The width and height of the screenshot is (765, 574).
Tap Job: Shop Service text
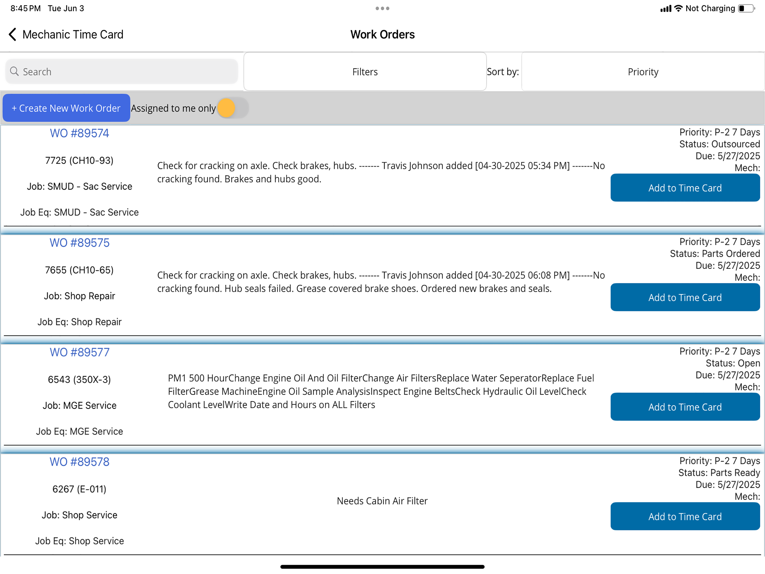tap(80, 515)
